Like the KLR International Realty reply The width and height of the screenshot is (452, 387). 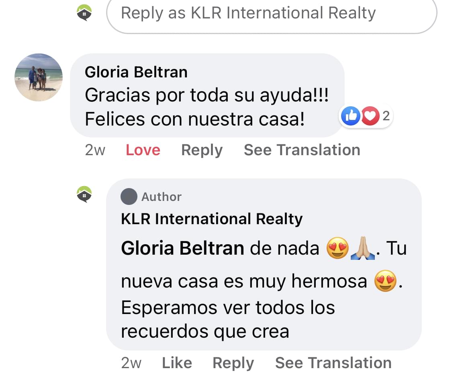tap(177, 363)
